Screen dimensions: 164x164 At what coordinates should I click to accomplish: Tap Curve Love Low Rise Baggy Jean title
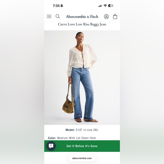tap(82, 24)
